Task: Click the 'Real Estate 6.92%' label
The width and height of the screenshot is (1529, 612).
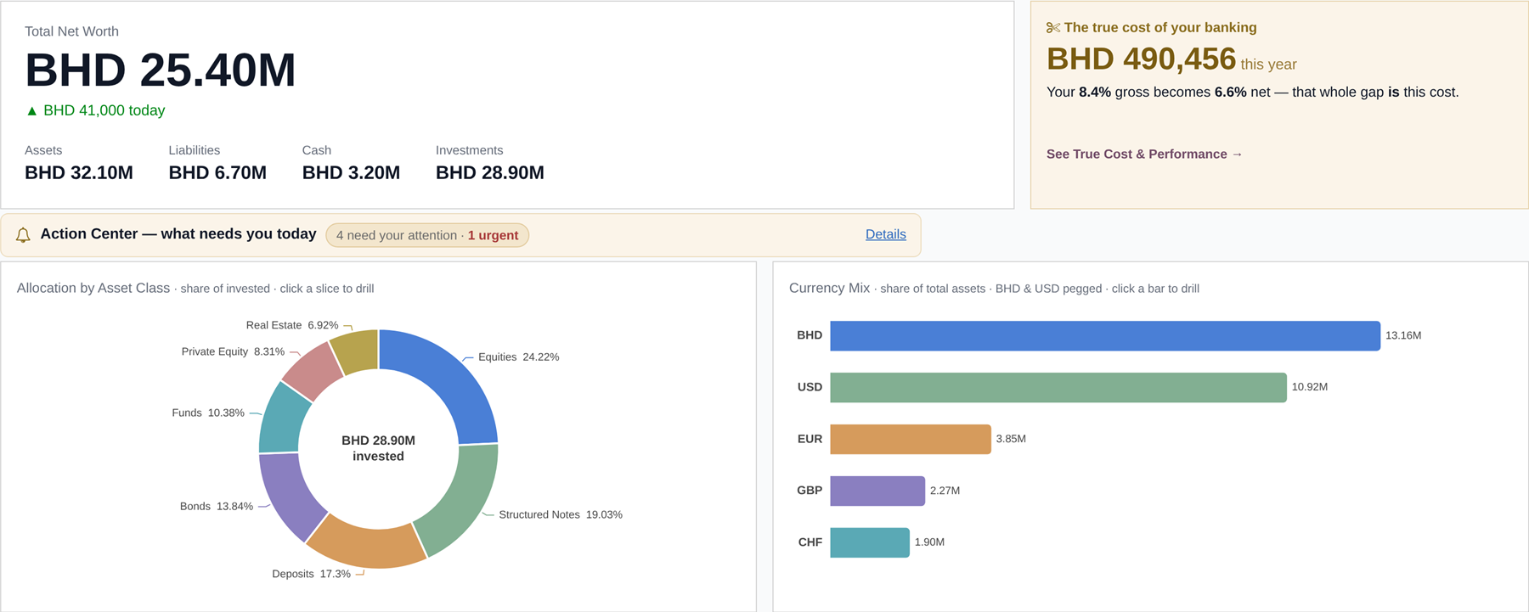Action: (x=292, y=325)
